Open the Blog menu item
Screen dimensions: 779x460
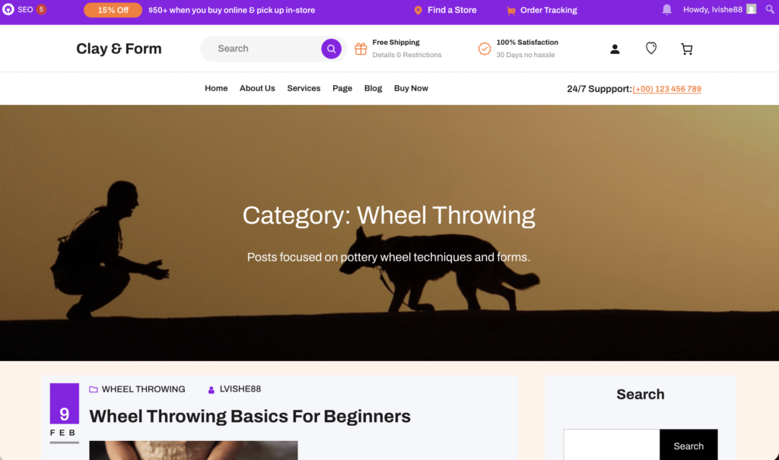tap(373, 88)
